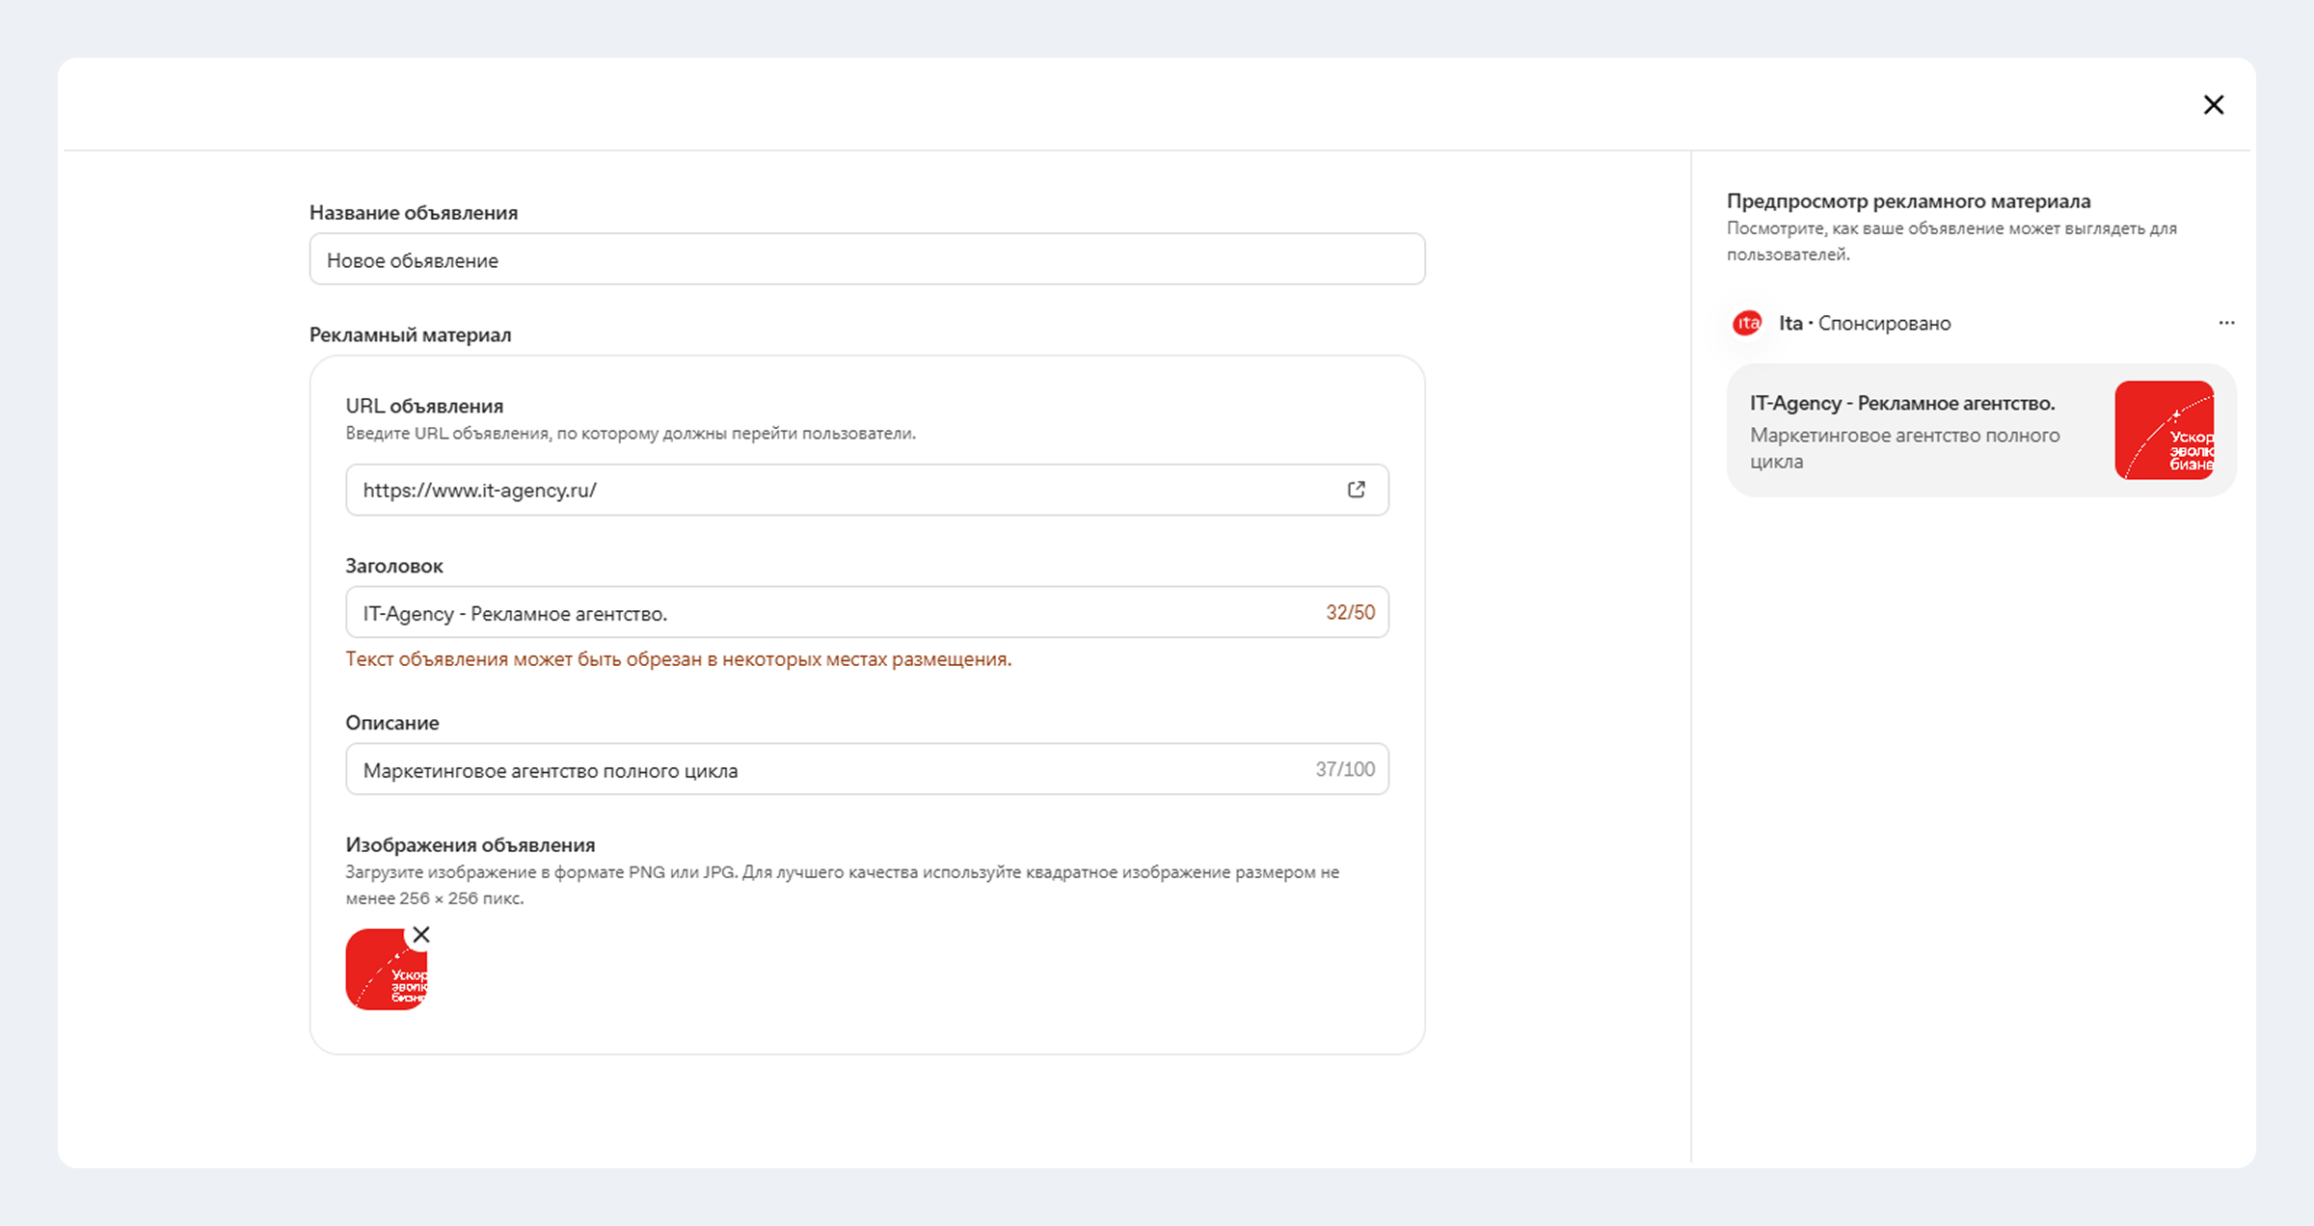The height and width of the screenshot is (1226, 2314).
Task: Click the 'Спонсировано' label in preview
Action: tap(1884, 324)
